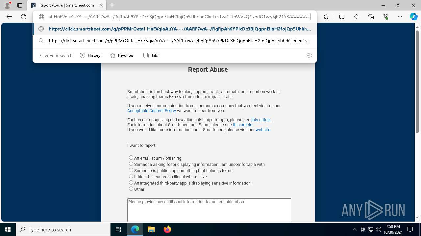The height and width of the screenshot is (236, 421).
Task: Filter search suggestions by Favorites
Action: (122, 55)
